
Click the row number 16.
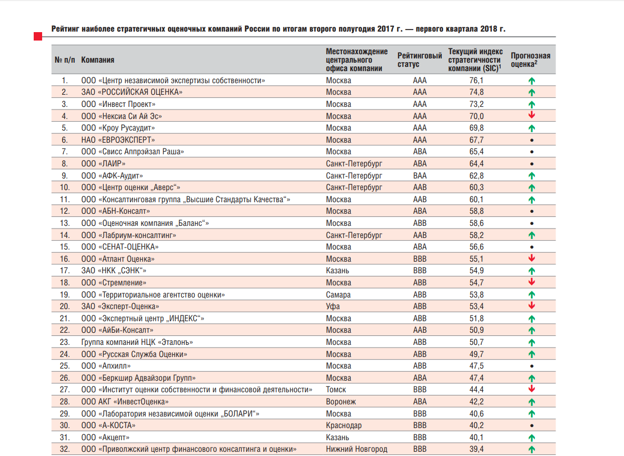[x=64, y=259]
